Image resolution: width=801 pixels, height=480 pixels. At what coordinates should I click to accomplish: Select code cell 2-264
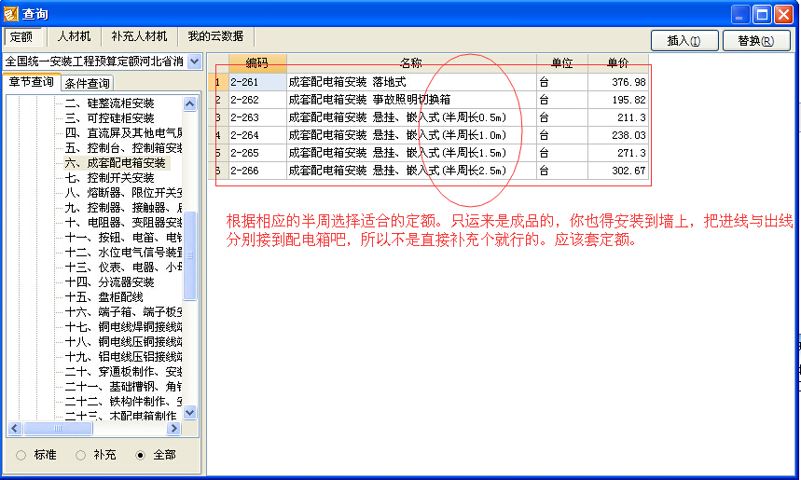click(x=257, y=135)
